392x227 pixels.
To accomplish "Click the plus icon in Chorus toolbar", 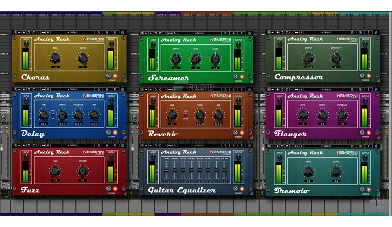I will 24,32.
